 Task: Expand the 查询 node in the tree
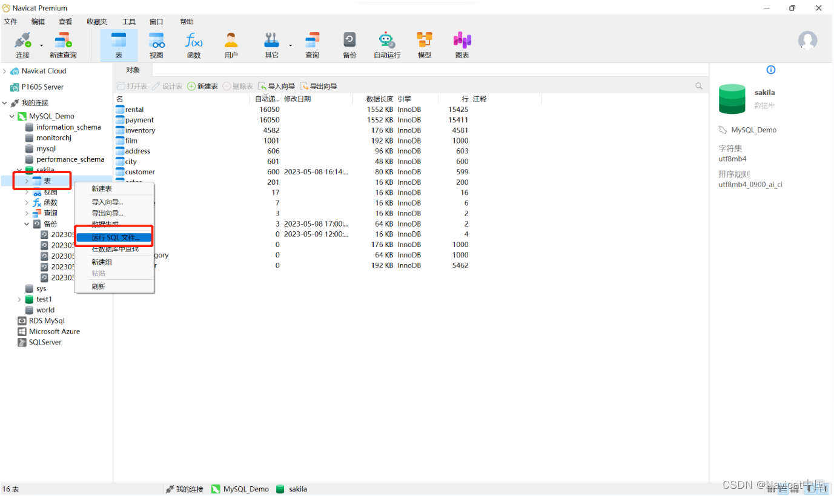click(x=27, y=213)
